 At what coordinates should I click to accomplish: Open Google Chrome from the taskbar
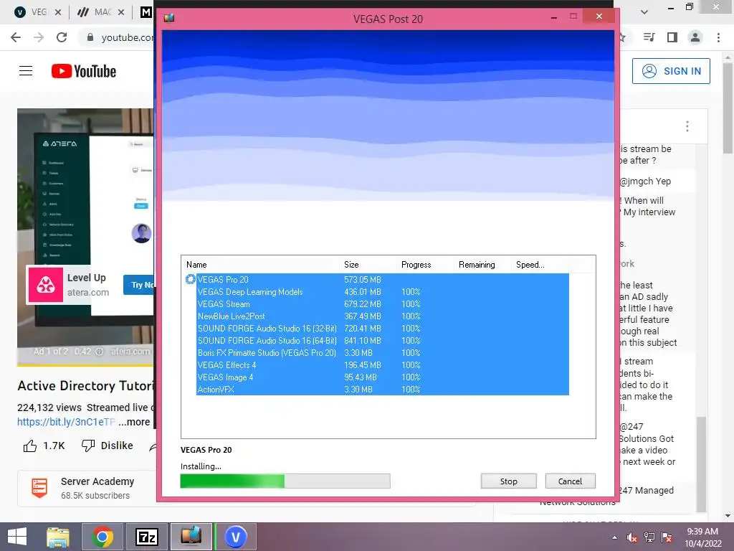tap(103, 537)
